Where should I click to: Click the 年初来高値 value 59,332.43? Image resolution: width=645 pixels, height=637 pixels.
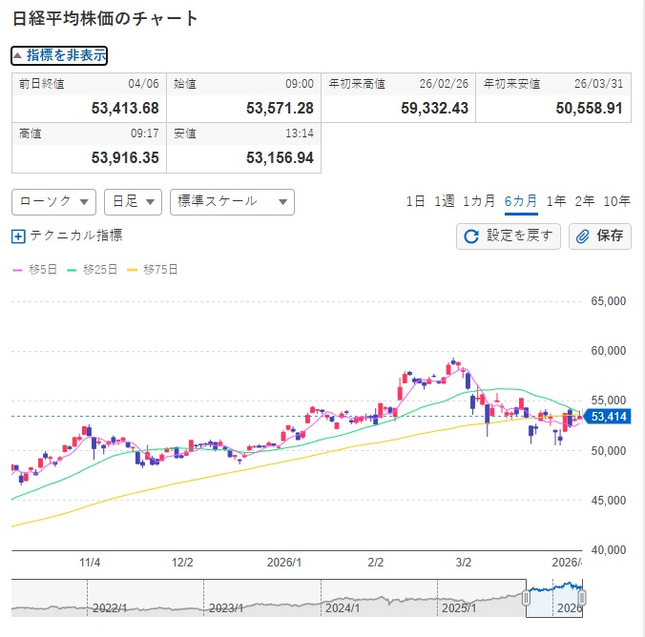[x=434, y=109]
